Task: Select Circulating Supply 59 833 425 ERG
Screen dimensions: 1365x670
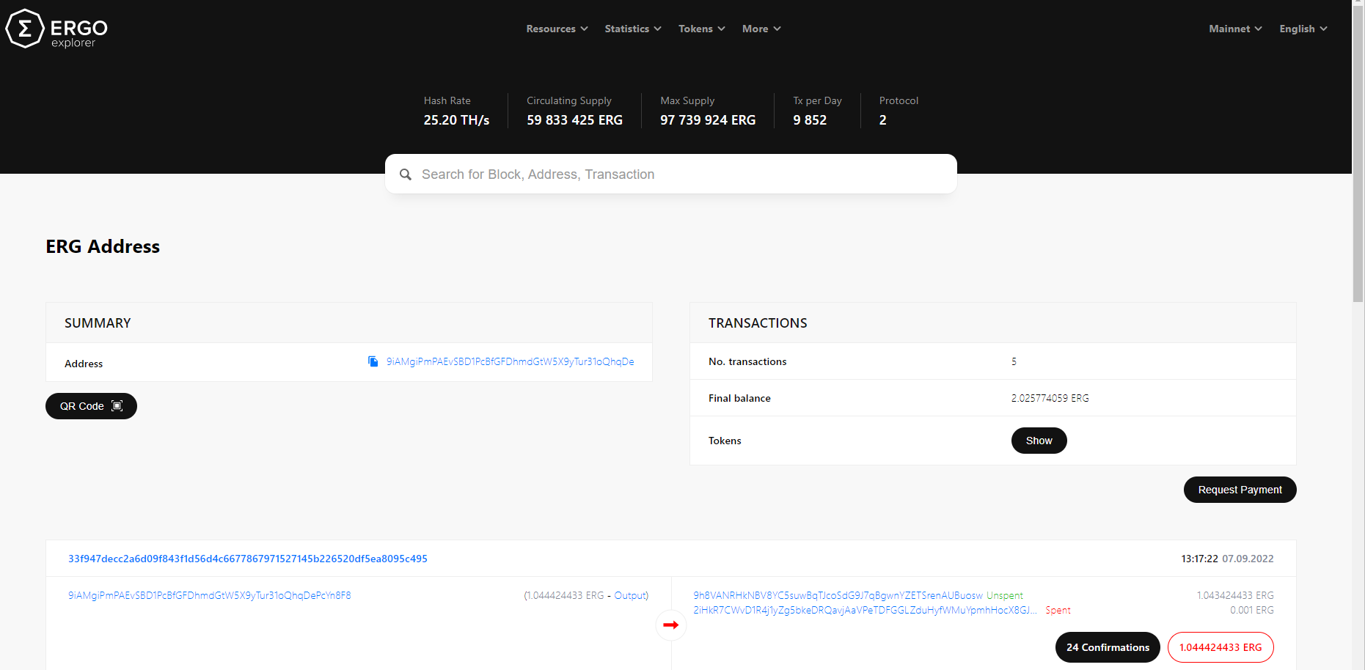Action: [574, 120]
